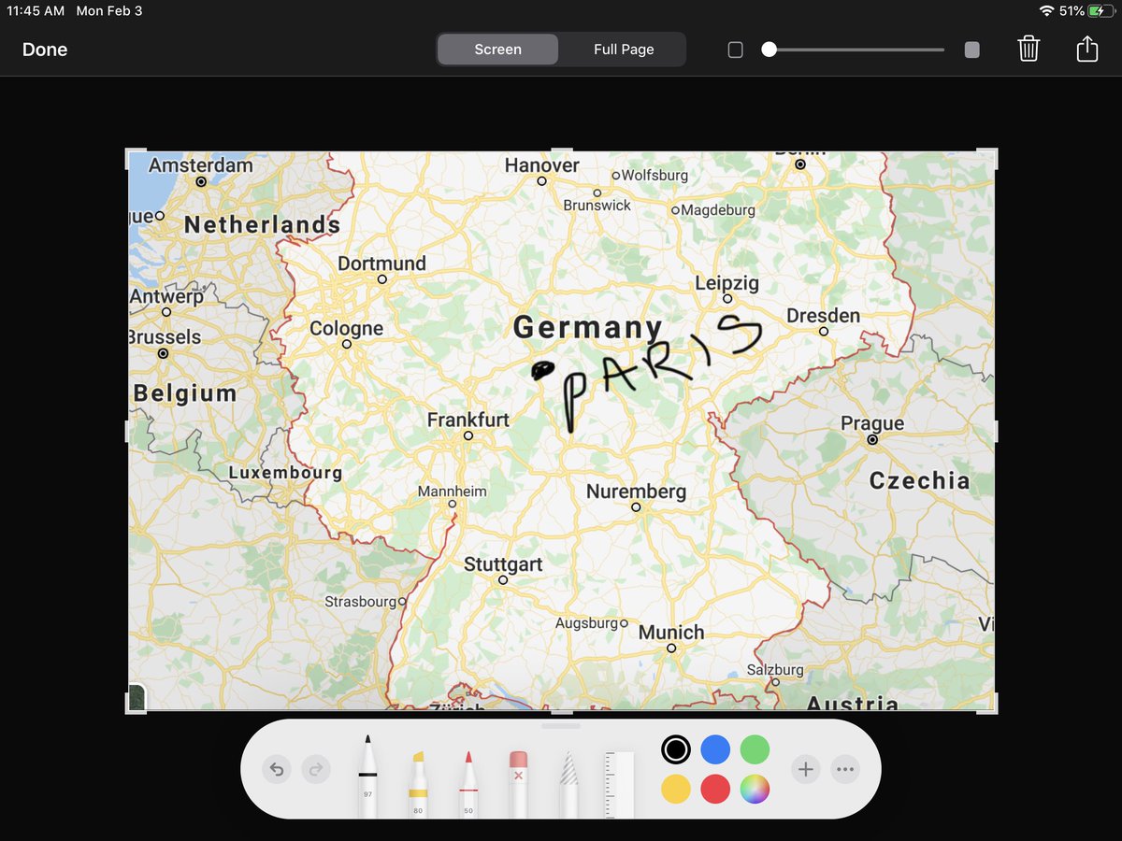The height and width of the screenshot is (841, 1122).
Task: Tap the Amsterdam label on map
Action: point(200,165)
